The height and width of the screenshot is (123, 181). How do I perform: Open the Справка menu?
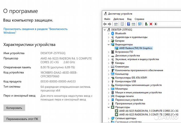click(x=139, y=19)
